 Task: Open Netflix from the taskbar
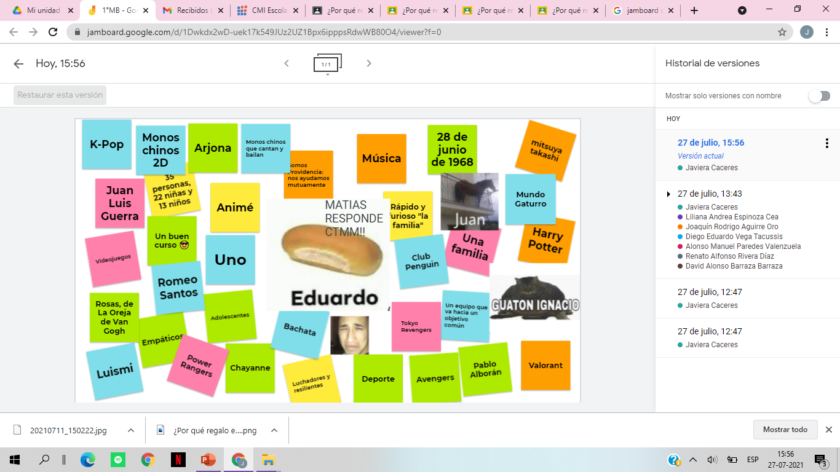pyautogui.click(x=178, y=460)
